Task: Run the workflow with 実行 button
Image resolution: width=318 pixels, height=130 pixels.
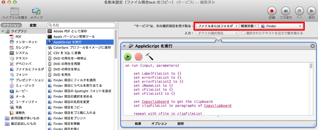Action: tap(312, 11)
